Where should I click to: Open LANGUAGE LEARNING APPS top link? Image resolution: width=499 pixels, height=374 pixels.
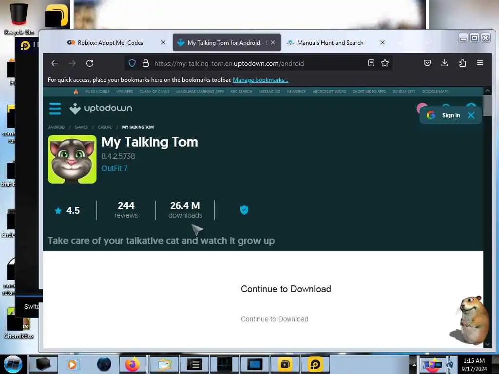(200, 92)
